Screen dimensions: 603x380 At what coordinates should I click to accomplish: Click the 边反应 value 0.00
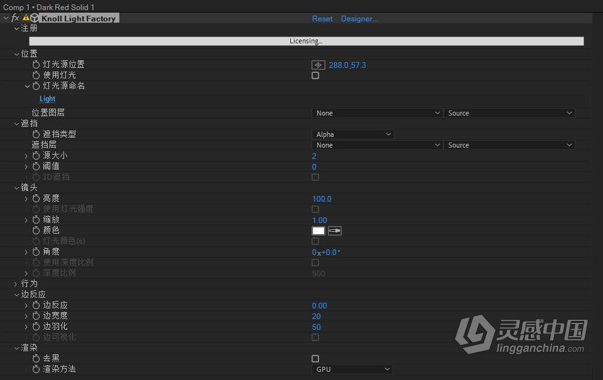pos(319,306)
